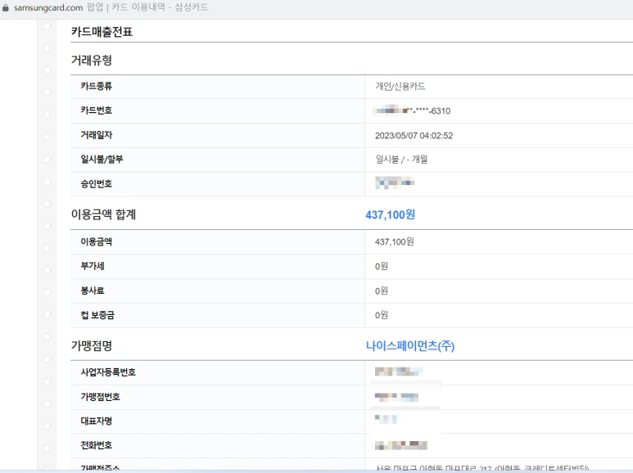Select the 대표자명 label

(97, 421)
